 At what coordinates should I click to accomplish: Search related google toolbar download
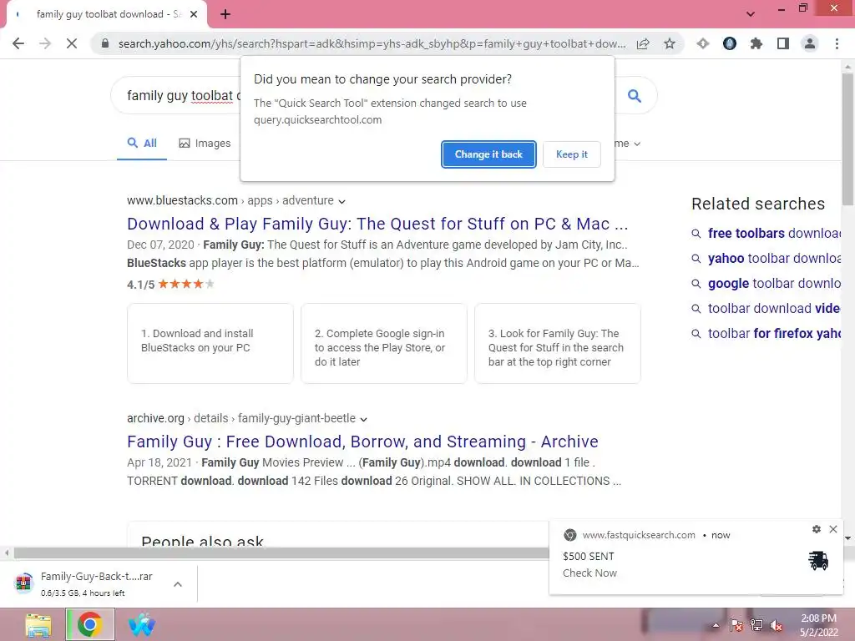(774, 284)
